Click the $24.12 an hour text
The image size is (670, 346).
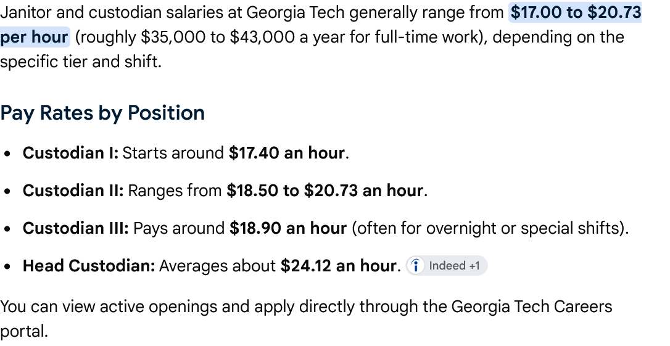click(x=339, y=266)
